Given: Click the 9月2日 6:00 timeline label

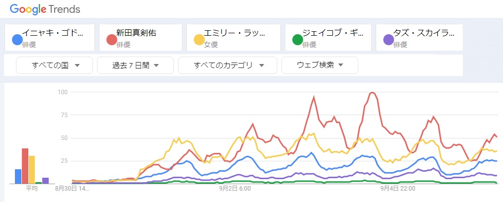Looking at the screenshot, I should click(x=235, y=189).
